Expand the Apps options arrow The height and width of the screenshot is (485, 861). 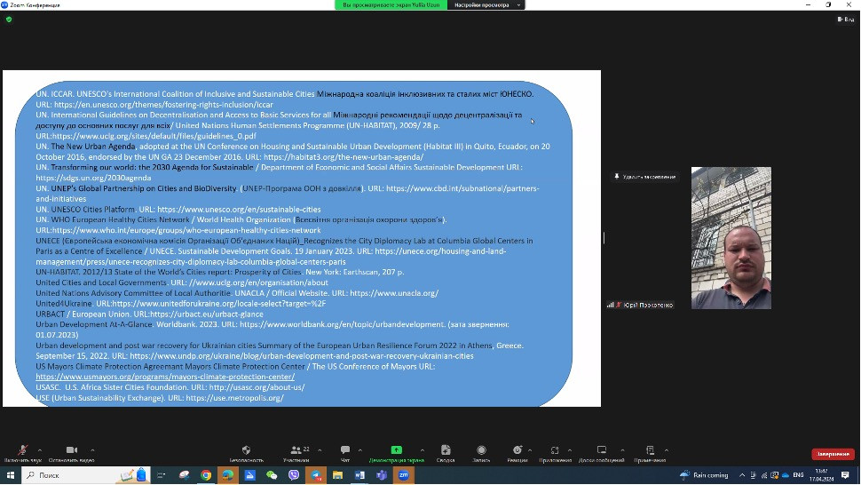coord(570,450)
